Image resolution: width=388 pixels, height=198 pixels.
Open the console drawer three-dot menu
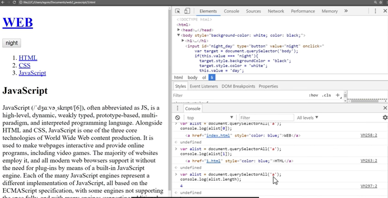coord(177,108)
